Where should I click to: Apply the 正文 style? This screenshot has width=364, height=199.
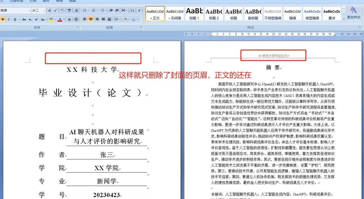(x=155, y=14)
